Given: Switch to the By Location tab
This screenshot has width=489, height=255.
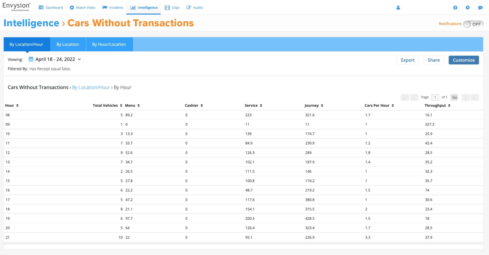Looking at the screenshot, I should click(x=68, y=44).
